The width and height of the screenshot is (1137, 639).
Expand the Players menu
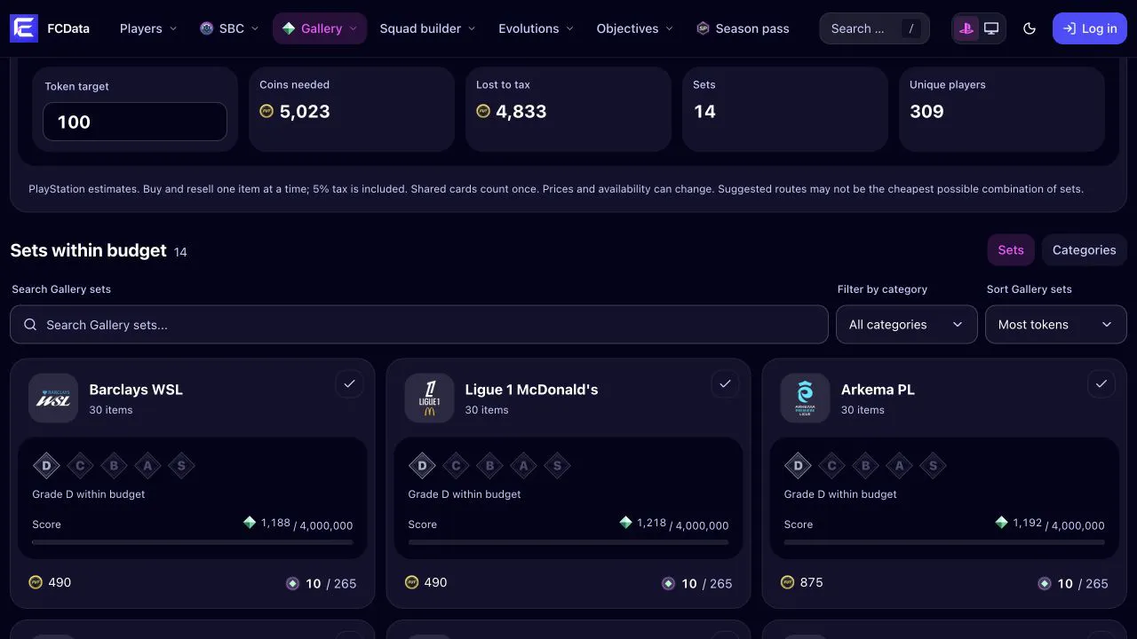click(148, 28)
